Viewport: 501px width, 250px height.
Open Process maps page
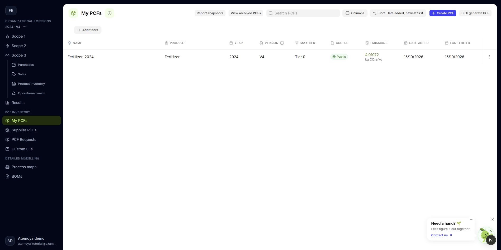click(32, 167)
